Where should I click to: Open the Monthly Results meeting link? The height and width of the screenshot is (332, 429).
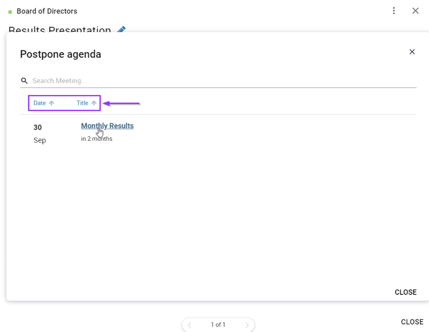107,126
